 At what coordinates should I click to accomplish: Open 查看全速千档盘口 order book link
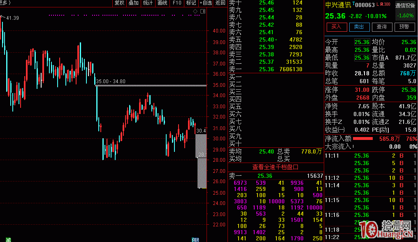pos(275,167)
